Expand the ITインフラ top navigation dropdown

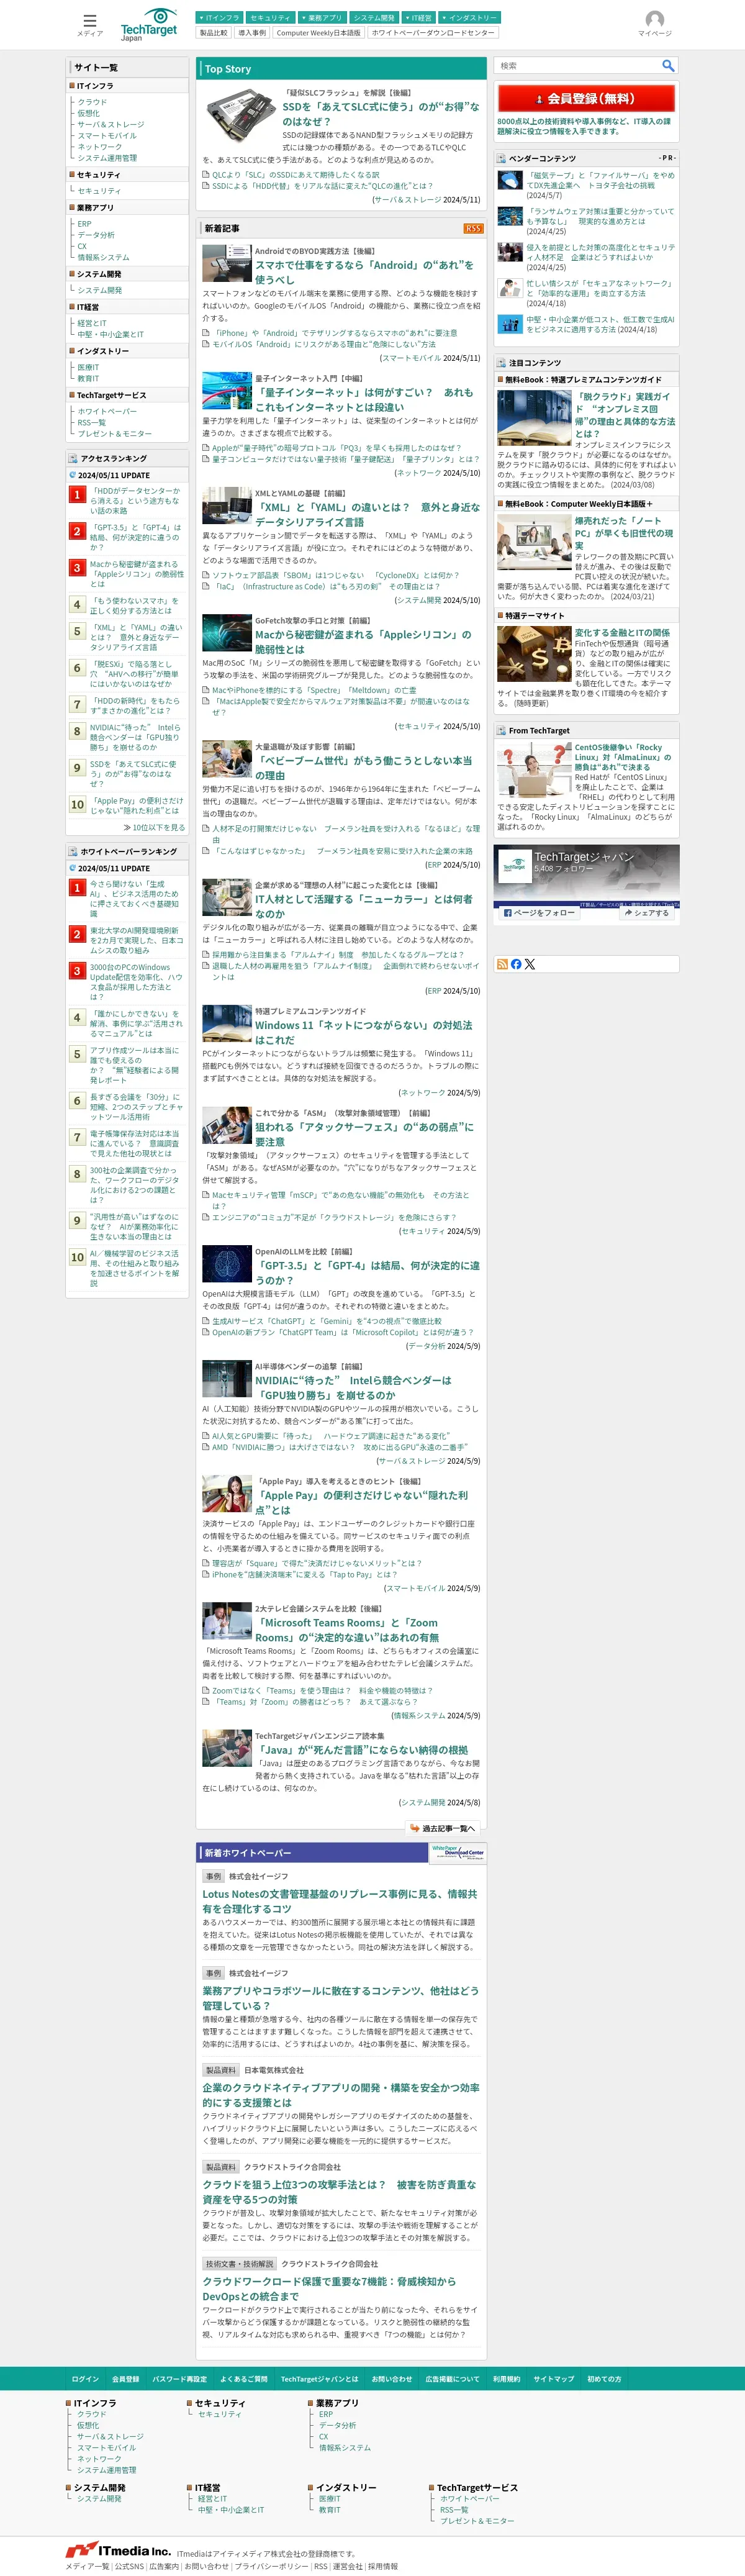[219, 17]
